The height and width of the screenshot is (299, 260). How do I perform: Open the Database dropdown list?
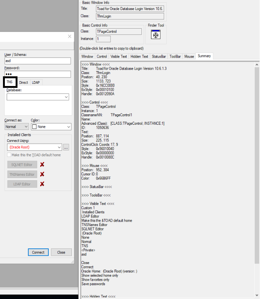(66, 97)
